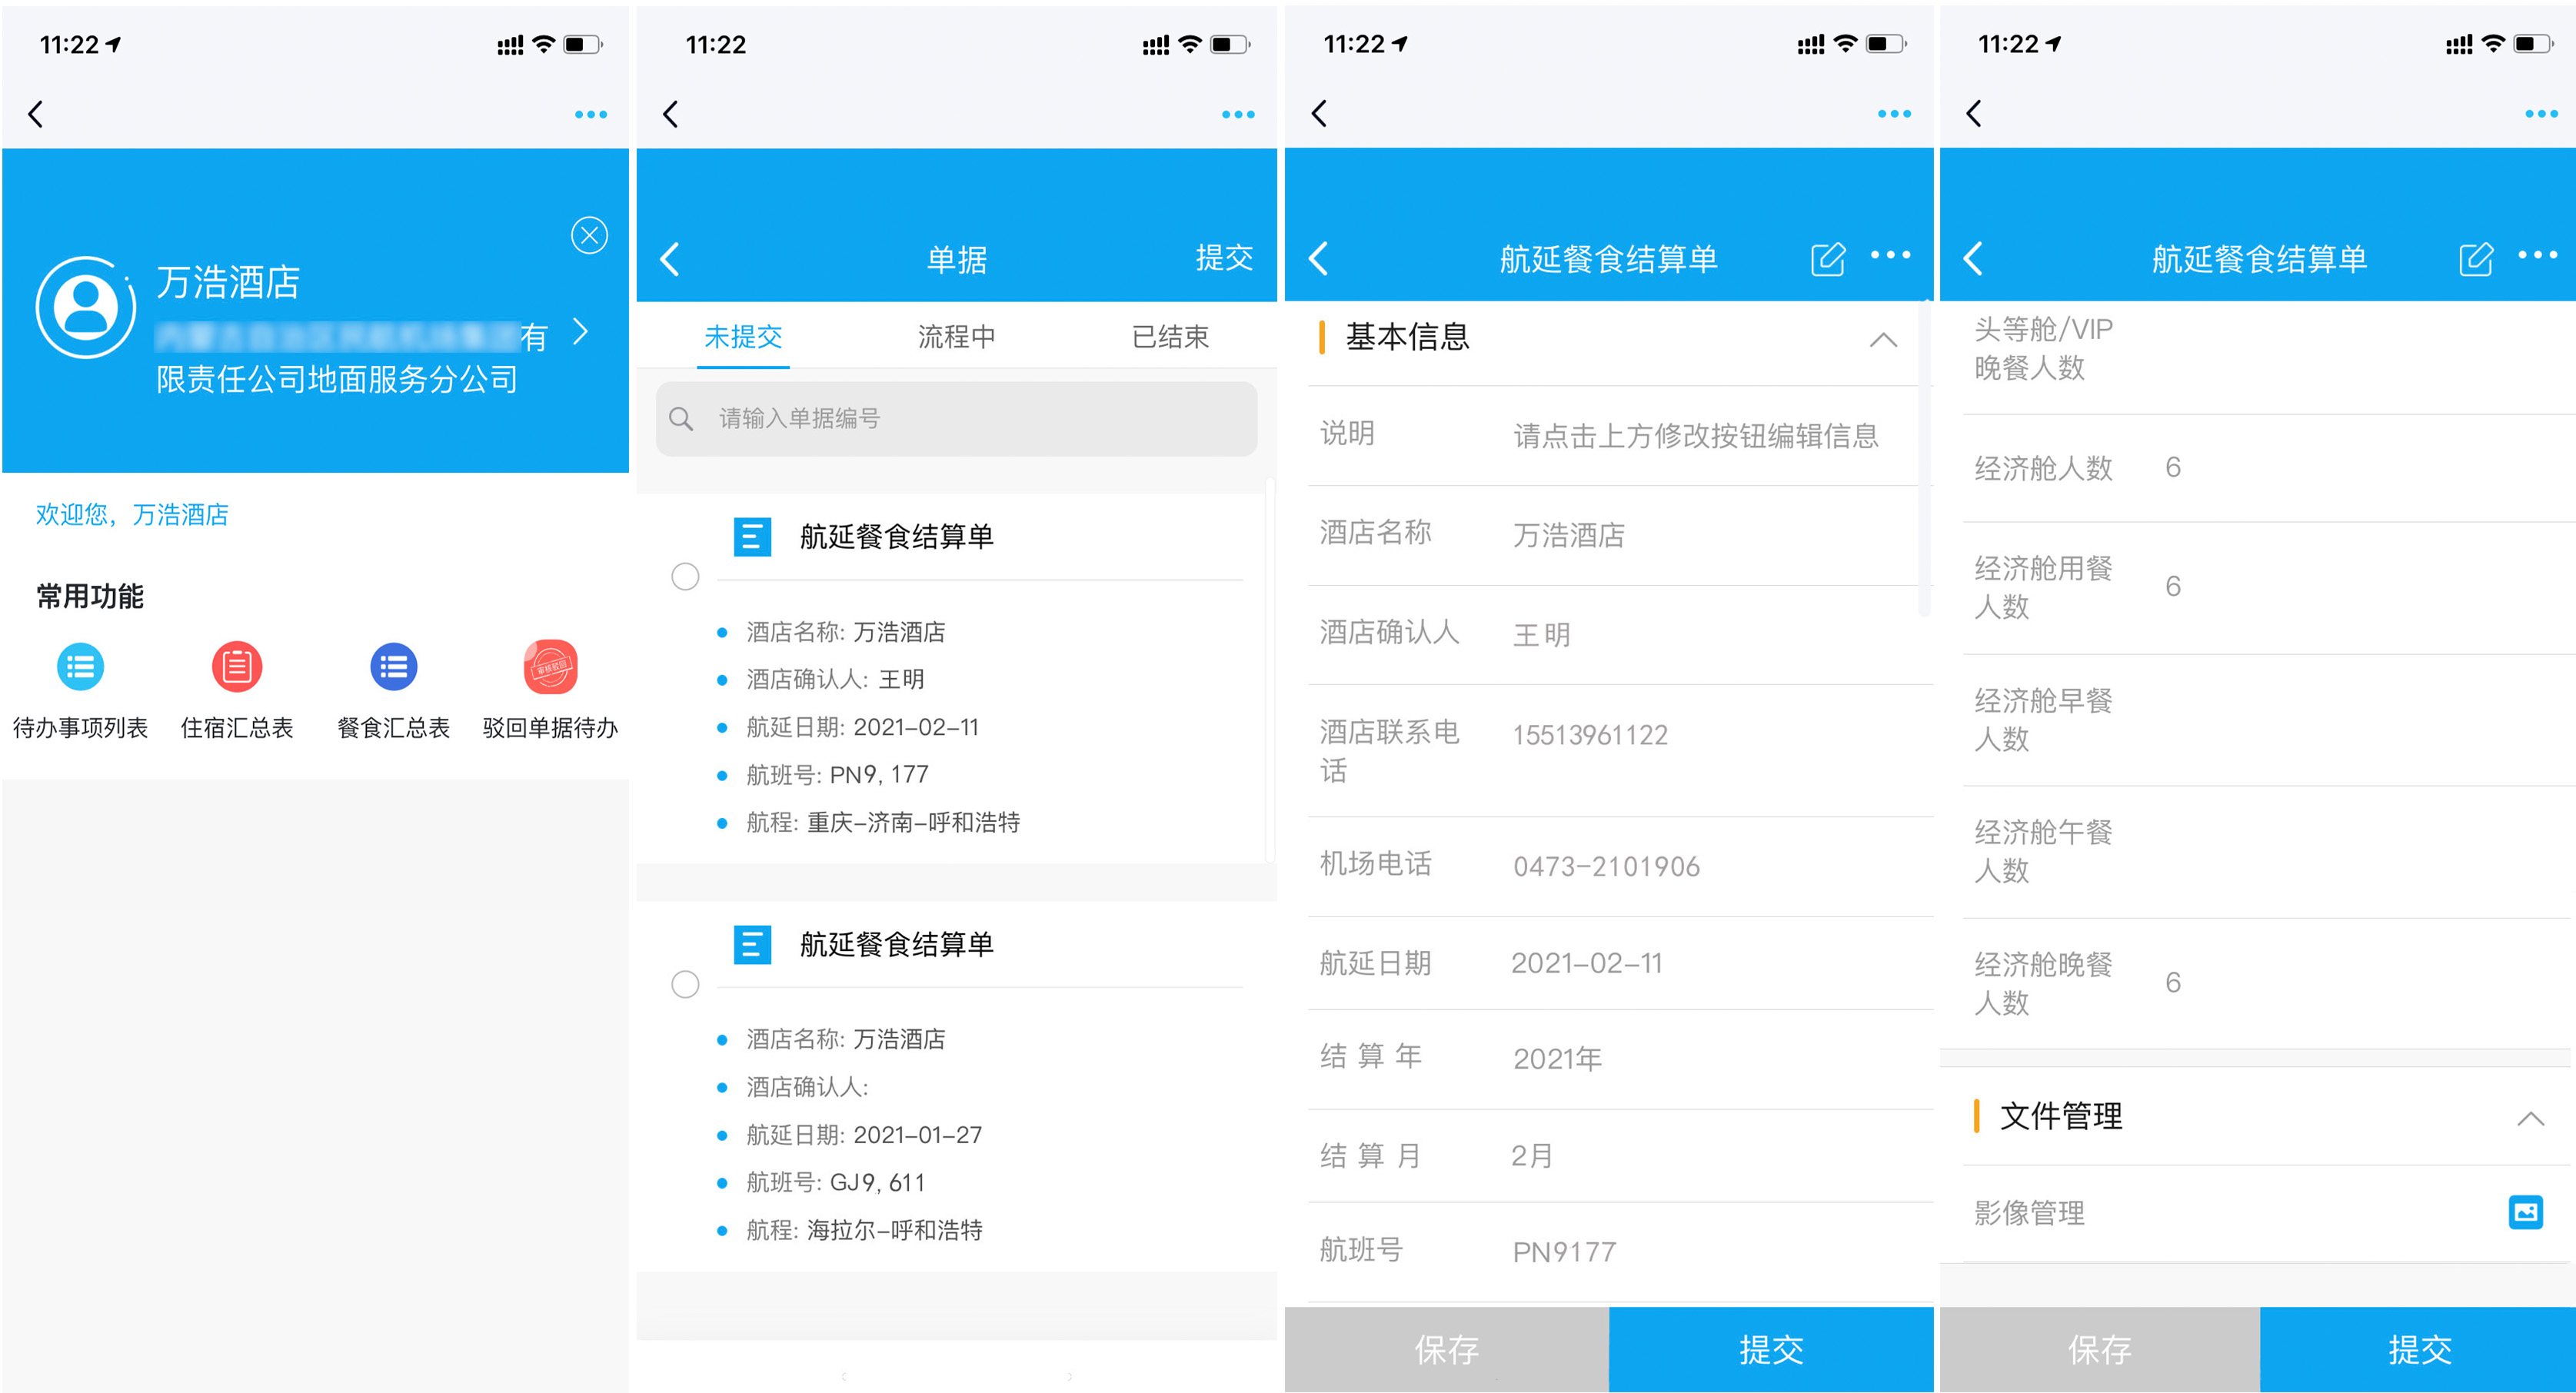This screenshot has height=1393, width=2576.
Task: Open the 影像管理 image icon
Action: 2525,1212
